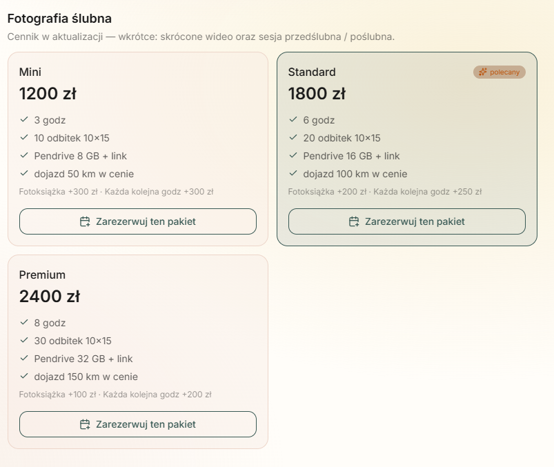Click calendar icon in Premium package button

pyautogui.click(x=85, y=424)
